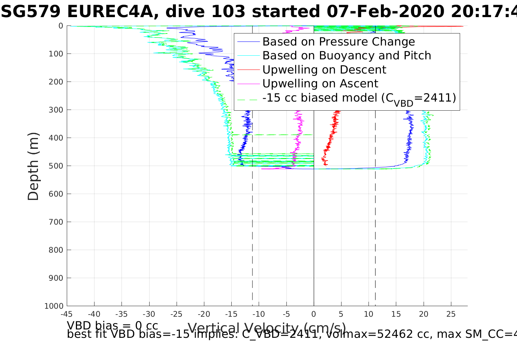Select the "Vertical Velocity (cm/s)" x-axis label
Image resolution: width=517 pixels, height=344 pixels.
click(x=266, y=328)
